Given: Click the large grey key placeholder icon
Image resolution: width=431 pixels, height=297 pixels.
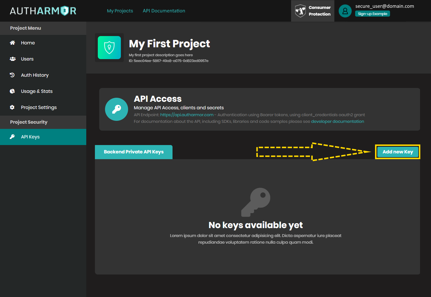Looking at the screenshot, I should pos(256,202).
